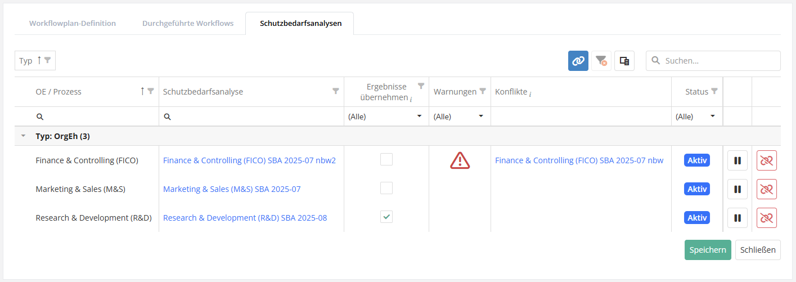Check Ergebnisse übernehmen for Finance & Controlling
Screen dimensions: 796x282
pos(386,159)
